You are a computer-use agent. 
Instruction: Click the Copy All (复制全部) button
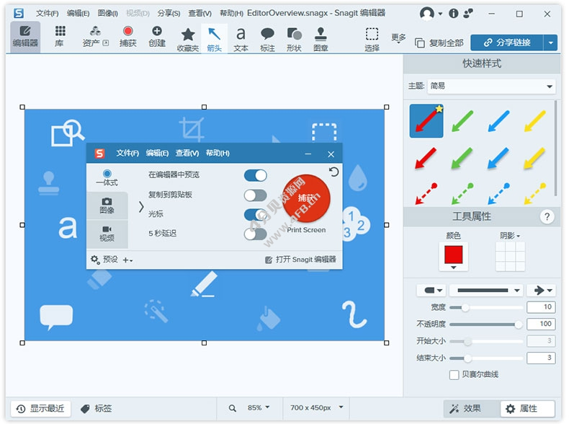click(x=439, y=43)
